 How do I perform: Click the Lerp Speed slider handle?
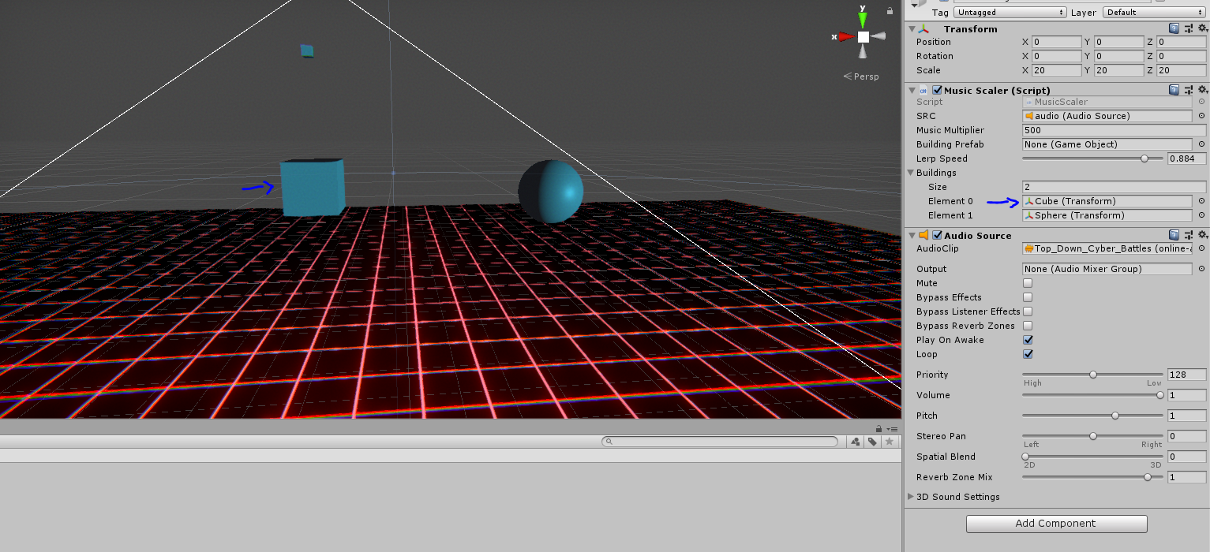pyautogui.click(x=1144, y=159)
